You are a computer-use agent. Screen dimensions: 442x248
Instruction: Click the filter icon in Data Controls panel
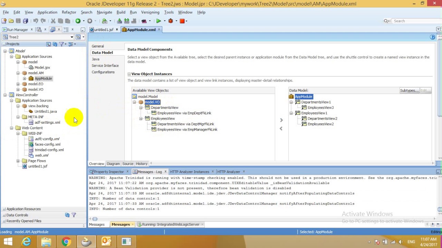[x=74, y=215]
